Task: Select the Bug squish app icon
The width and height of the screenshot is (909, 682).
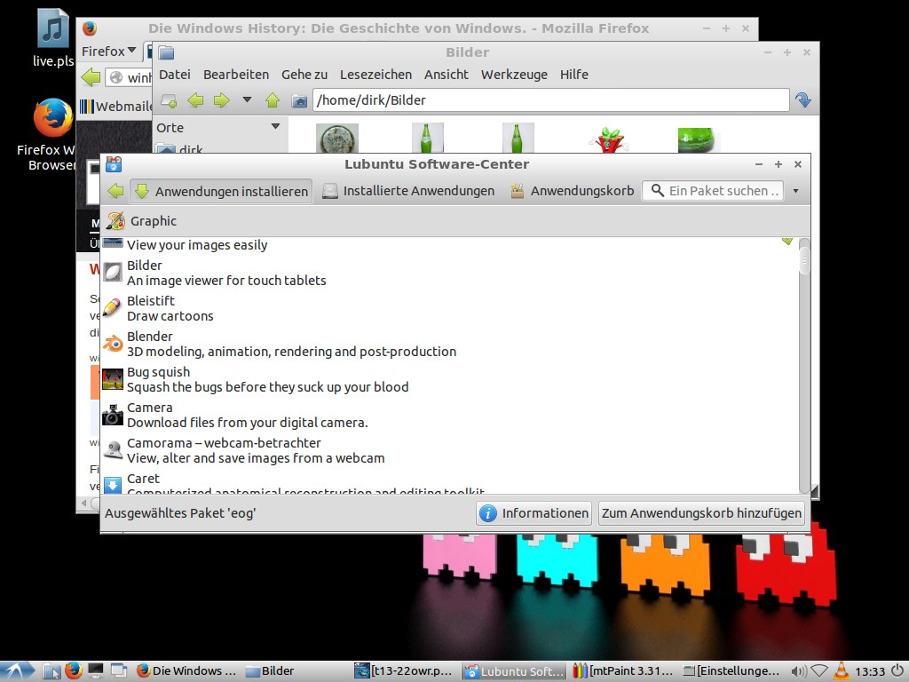Action: coord(113,379)
